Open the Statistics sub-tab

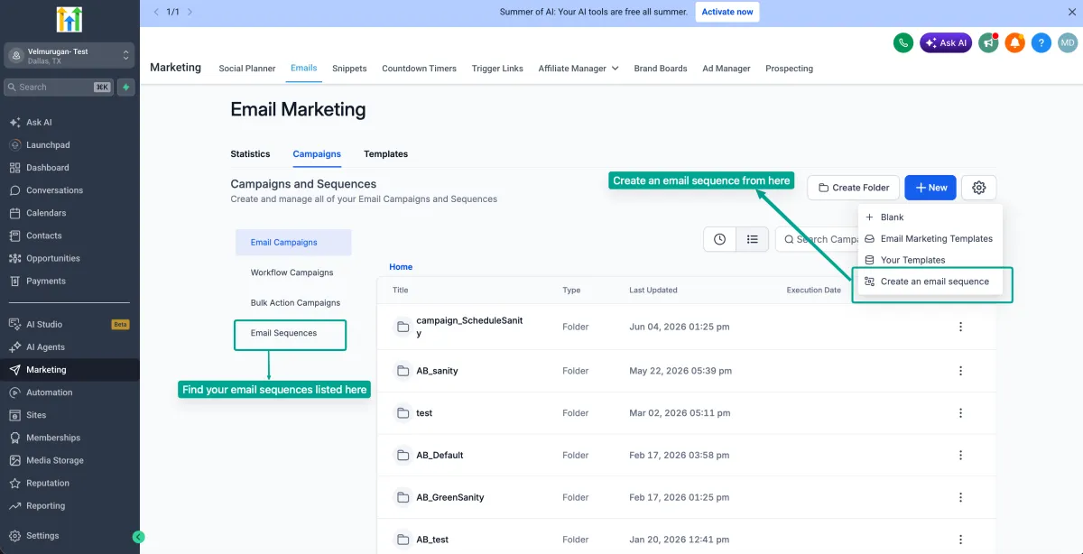pos(250,154)
